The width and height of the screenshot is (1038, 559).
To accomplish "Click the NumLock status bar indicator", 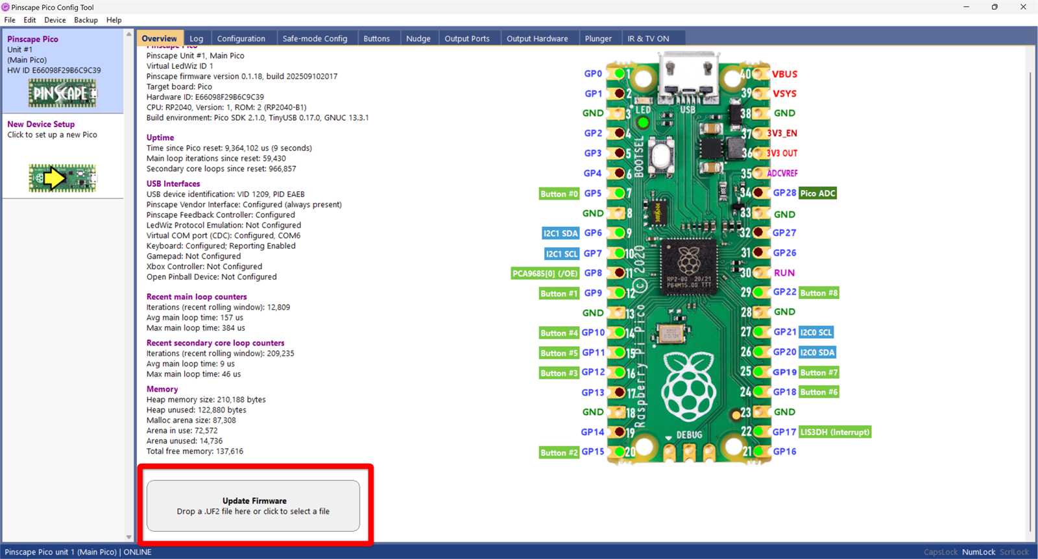I will 978,552.
